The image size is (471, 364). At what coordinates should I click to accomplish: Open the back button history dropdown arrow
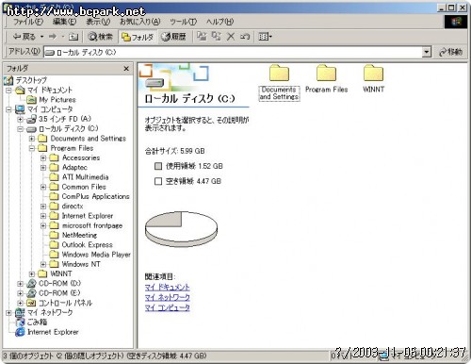point(41,37)
